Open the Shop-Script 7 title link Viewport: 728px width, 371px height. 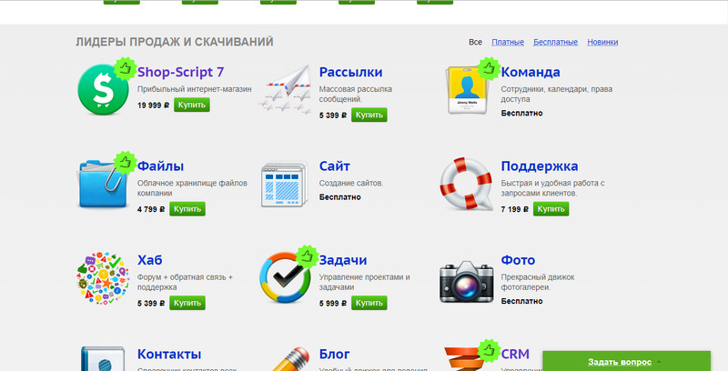coord(180,72)
